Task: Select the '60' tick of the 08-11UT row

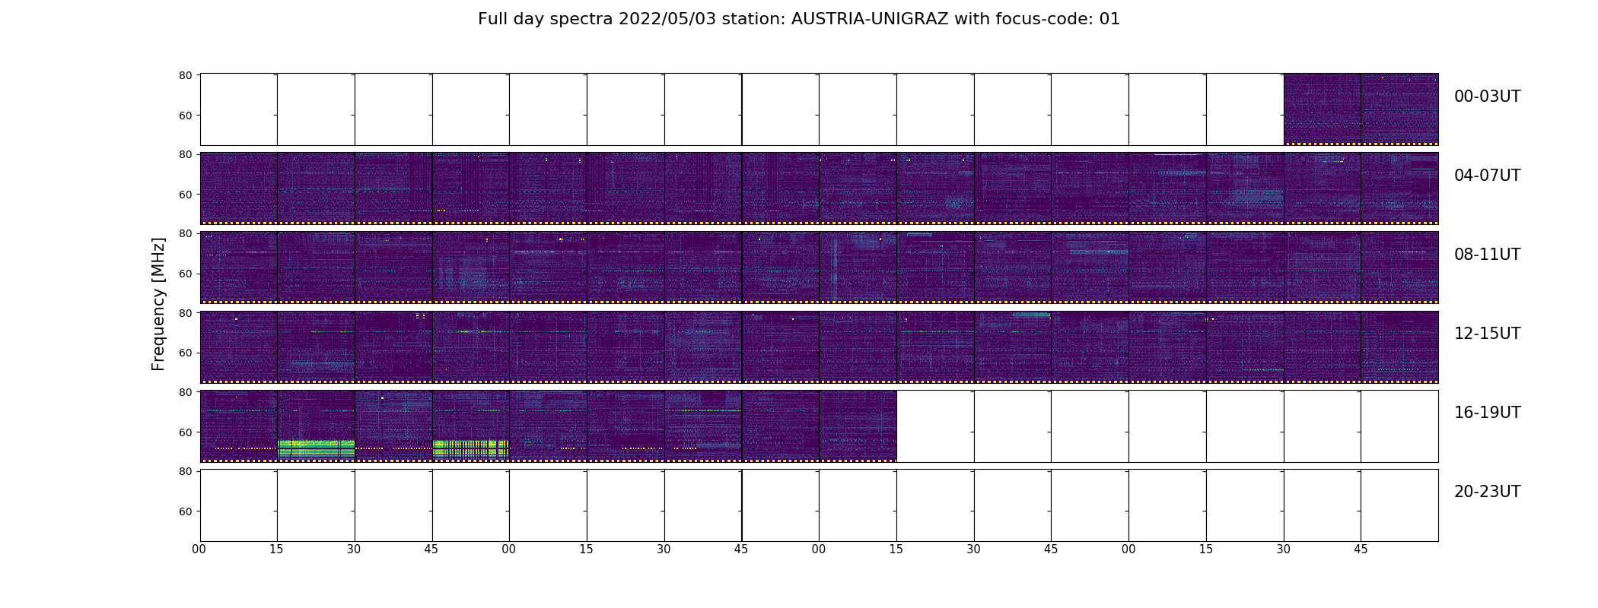Action: (185, 274)
